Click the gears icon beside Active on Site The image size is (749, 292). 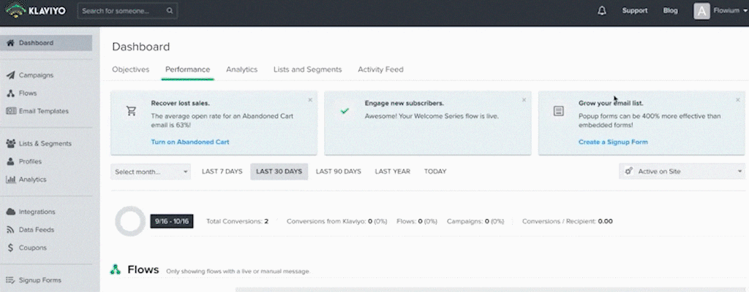pos(628,172)
